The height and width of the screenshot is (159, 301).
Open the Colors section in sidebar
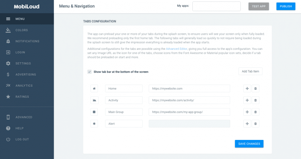tap(21, 30)
